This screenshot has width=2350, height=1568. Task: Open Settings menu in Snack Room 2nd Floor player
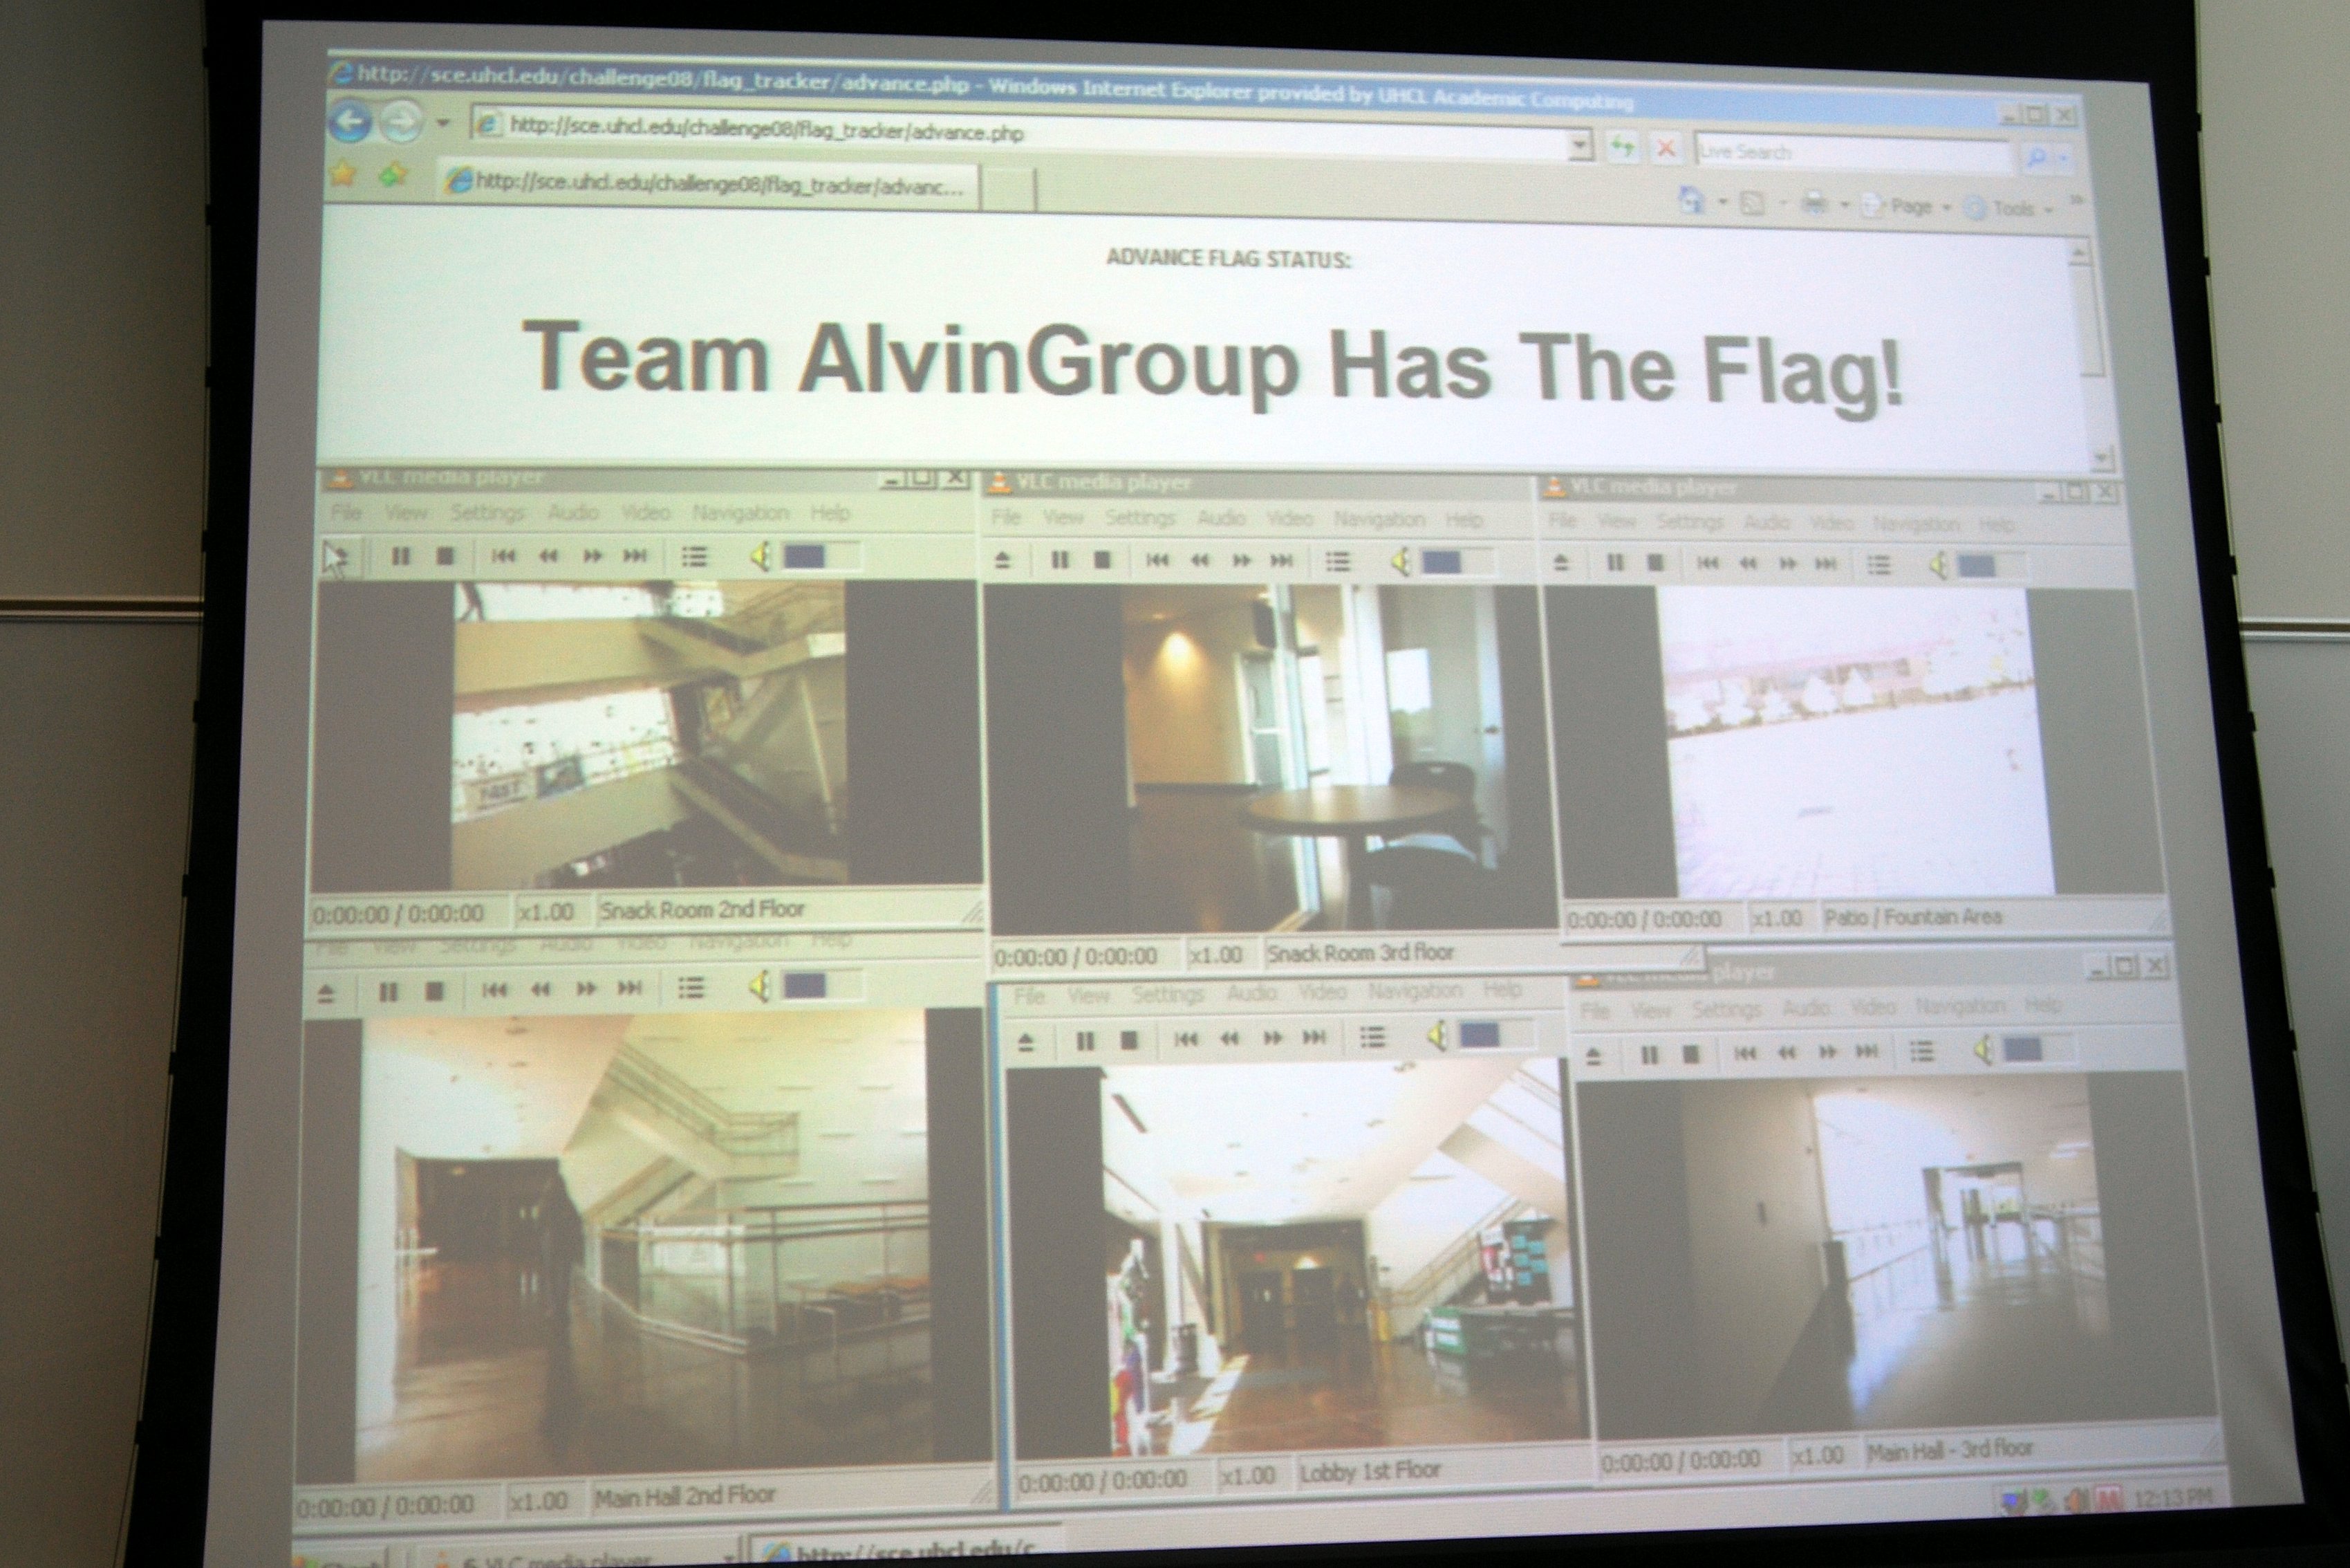(x=487, y=513)
